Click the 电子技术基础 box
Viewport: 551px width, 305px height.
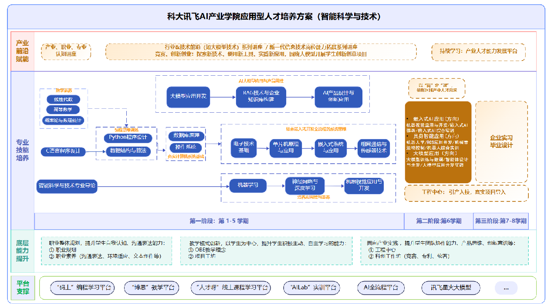pos(244,147)
